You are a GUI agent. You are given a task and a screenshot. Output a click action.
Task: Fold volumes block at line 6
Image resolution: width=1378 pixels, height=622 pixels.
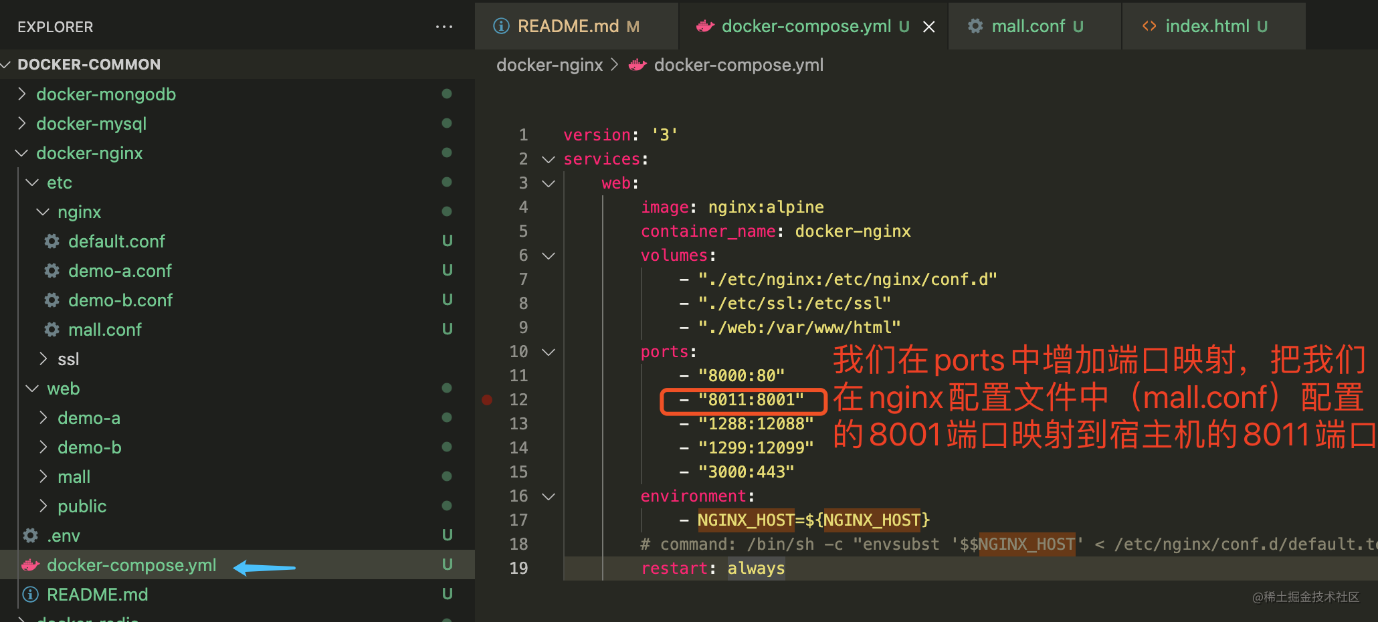click(549, 255)
